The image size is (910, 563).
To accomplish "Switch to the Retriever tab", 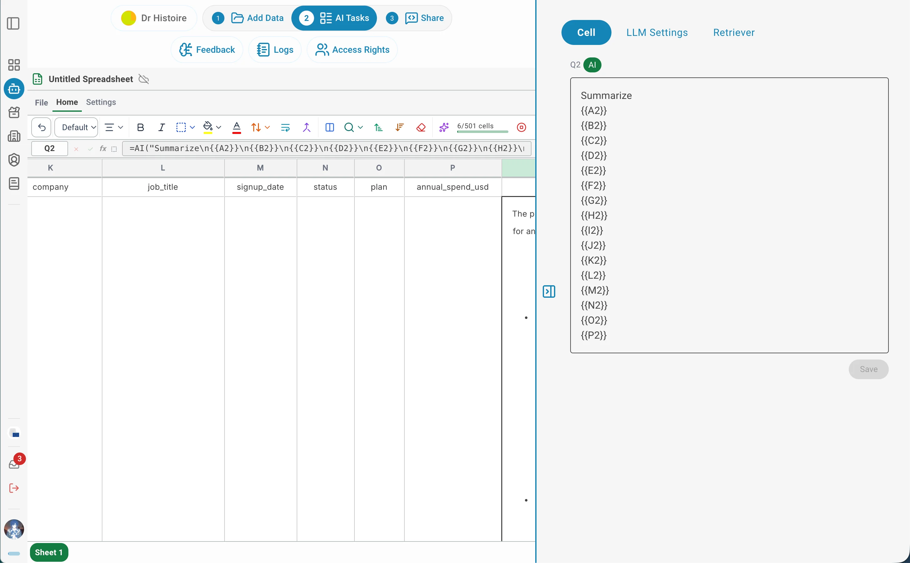I will (734, 32).
